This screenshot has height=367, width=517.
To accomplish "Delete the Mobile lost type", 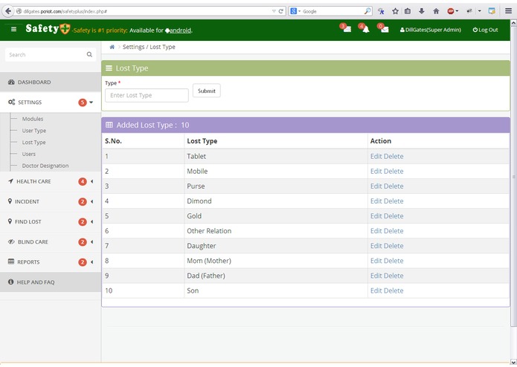I will pos(394,171).
